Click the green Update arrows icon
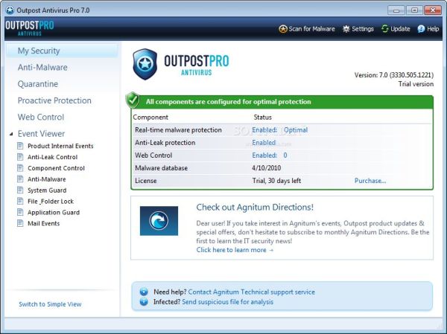Image resolution: width=447 pixels, height=334 pixels. coord(385,29)
